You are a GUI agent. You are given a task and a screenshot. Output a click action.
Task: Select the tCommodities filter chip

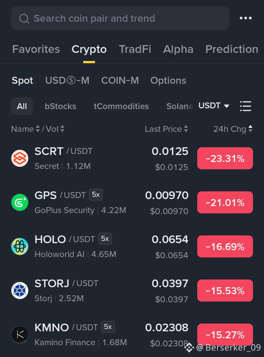(x=121, y=106)
